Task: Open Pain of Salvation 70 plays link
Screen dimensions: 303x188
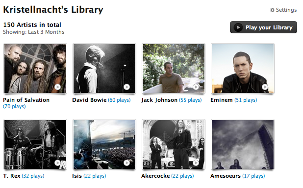Action: pyautogui.click(x=14, y=106)
